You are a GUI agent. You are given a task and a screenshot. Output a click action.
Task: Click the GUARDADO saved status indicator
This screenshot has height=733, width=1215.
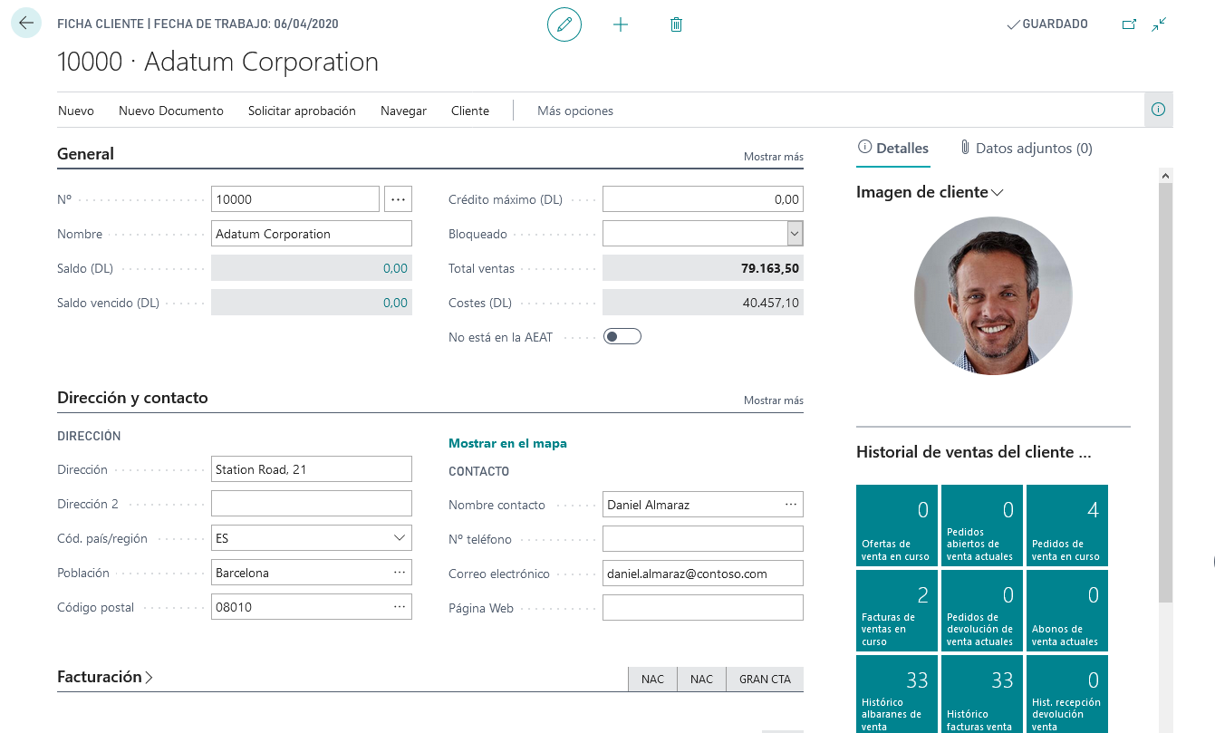click(x=1047, y=24)
